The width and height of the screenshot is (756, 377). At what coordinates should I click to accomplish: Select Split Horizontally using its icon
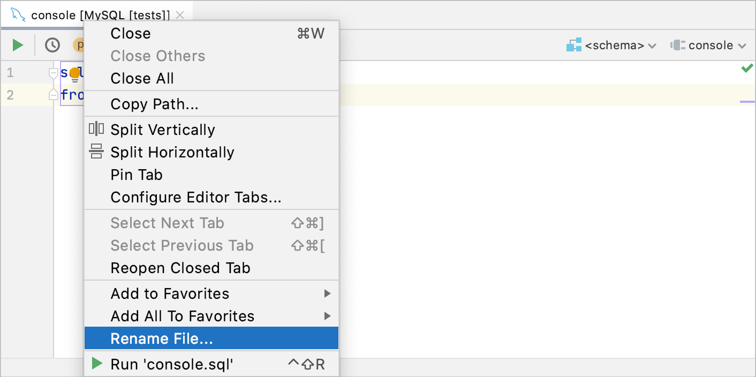pyautogui.click(x=97, y=152)
